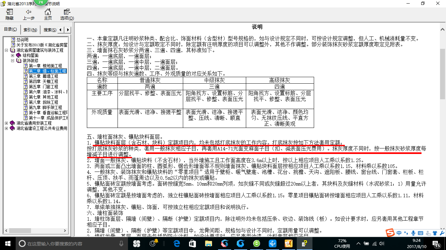446x250 pixels.
Task: Open File Explorer from the taskbar
Action: (x=208, y=243)
